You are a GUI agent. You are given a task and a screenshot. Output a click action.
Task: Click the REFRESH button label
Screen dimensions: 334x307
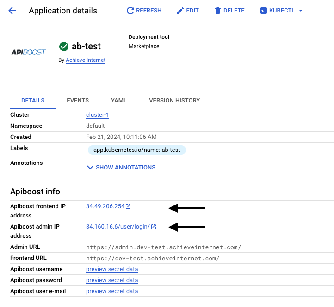click(148, 11)
